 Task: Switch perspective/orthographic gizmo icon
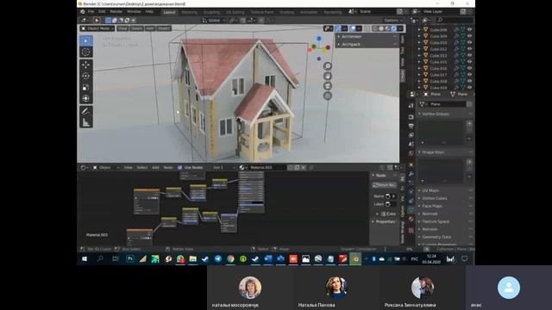[328, 96]
